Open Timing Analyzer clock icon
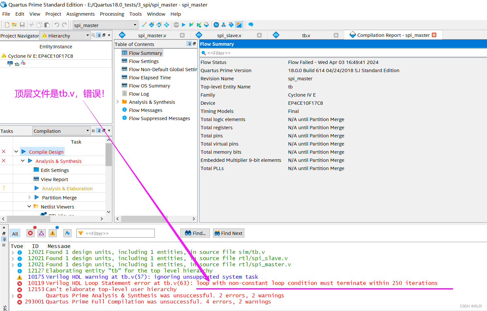487x311 pixels. pos(216,25)
